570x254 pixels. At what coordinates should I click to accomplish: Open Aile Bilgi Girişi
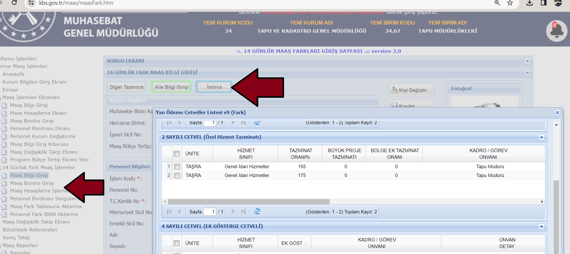click(172, 87)
